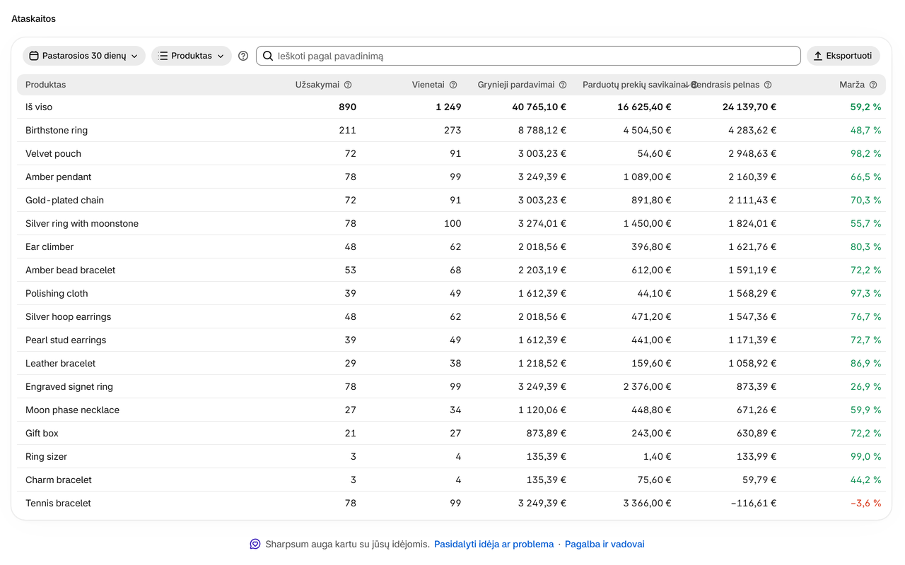The height and width of the screenshot is (565, 905).
Task: Click help icon next to Marža header
Action: [x=873, y=85]
